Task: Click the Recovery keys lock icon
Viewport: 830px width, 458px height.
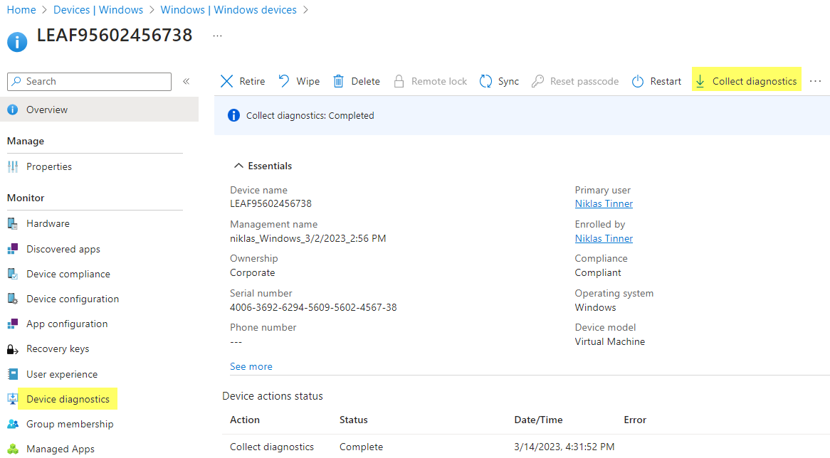Action: [x=13, y=349]
